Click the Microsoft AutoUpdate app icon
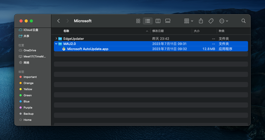Screen dimensions: 265x140 coord(64,49)
